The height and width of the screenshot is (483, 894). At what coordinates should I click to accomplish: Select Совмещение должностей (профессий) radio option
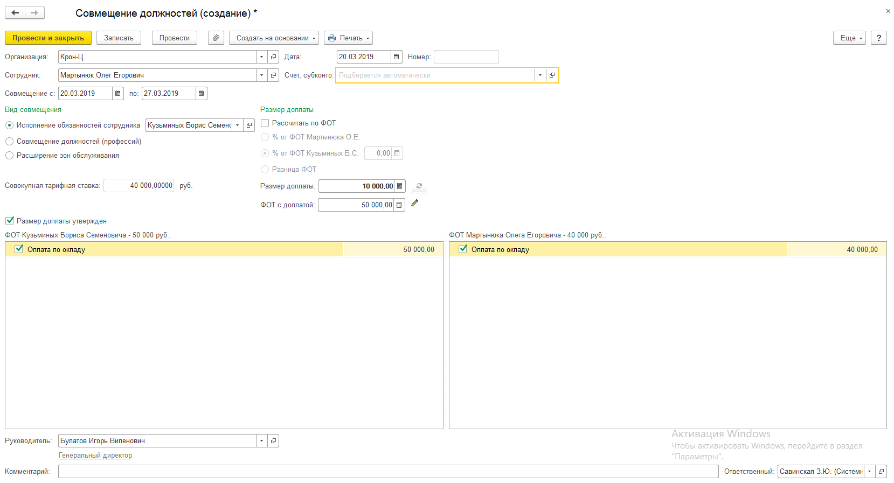coord(10,142)
